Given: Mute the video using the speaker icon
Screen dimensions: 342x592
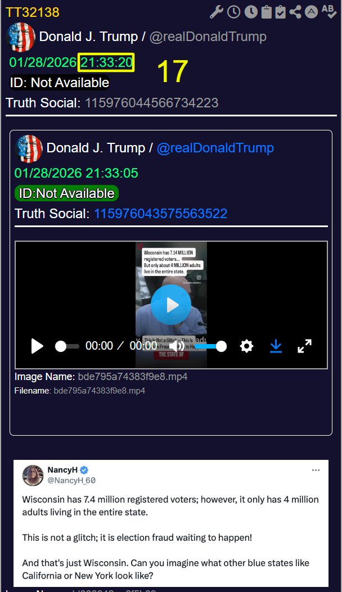Looking at the screenshot, I should click(x=176, y=346).
